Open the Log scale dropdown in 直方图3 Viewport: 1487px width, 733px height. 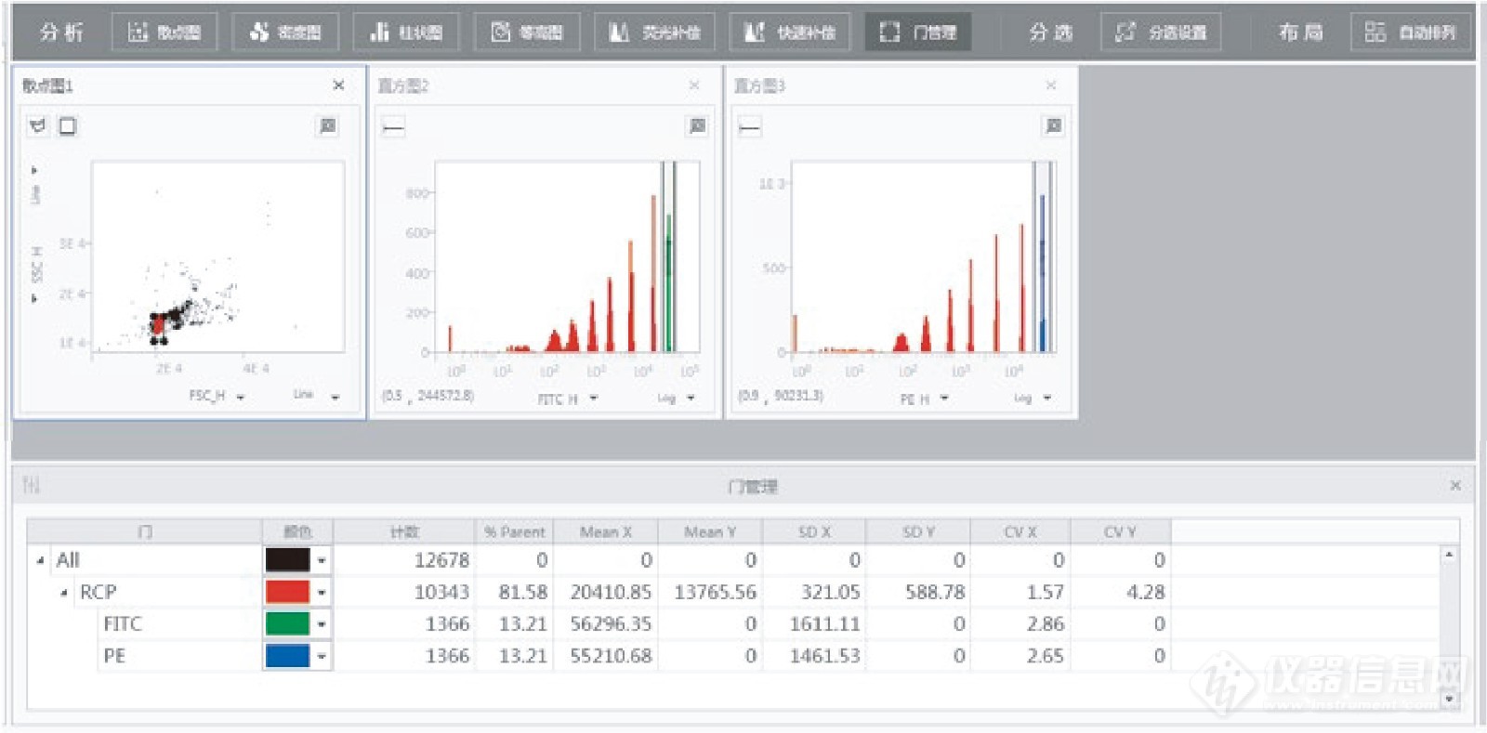(x=1047, y=398)
